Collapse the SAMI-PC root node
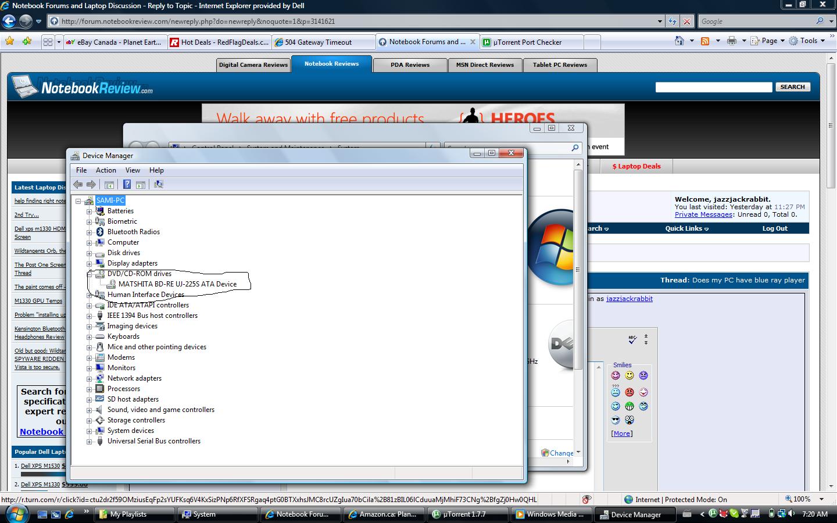The image size is (837, 523). 78,200
